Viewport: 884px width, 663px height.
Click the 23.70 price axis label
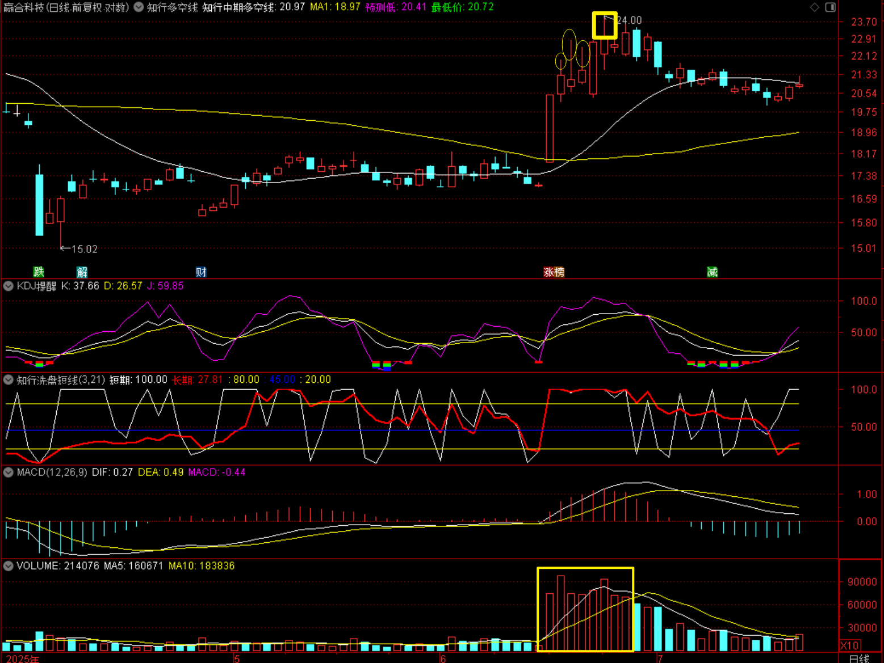tap(864, 22)
